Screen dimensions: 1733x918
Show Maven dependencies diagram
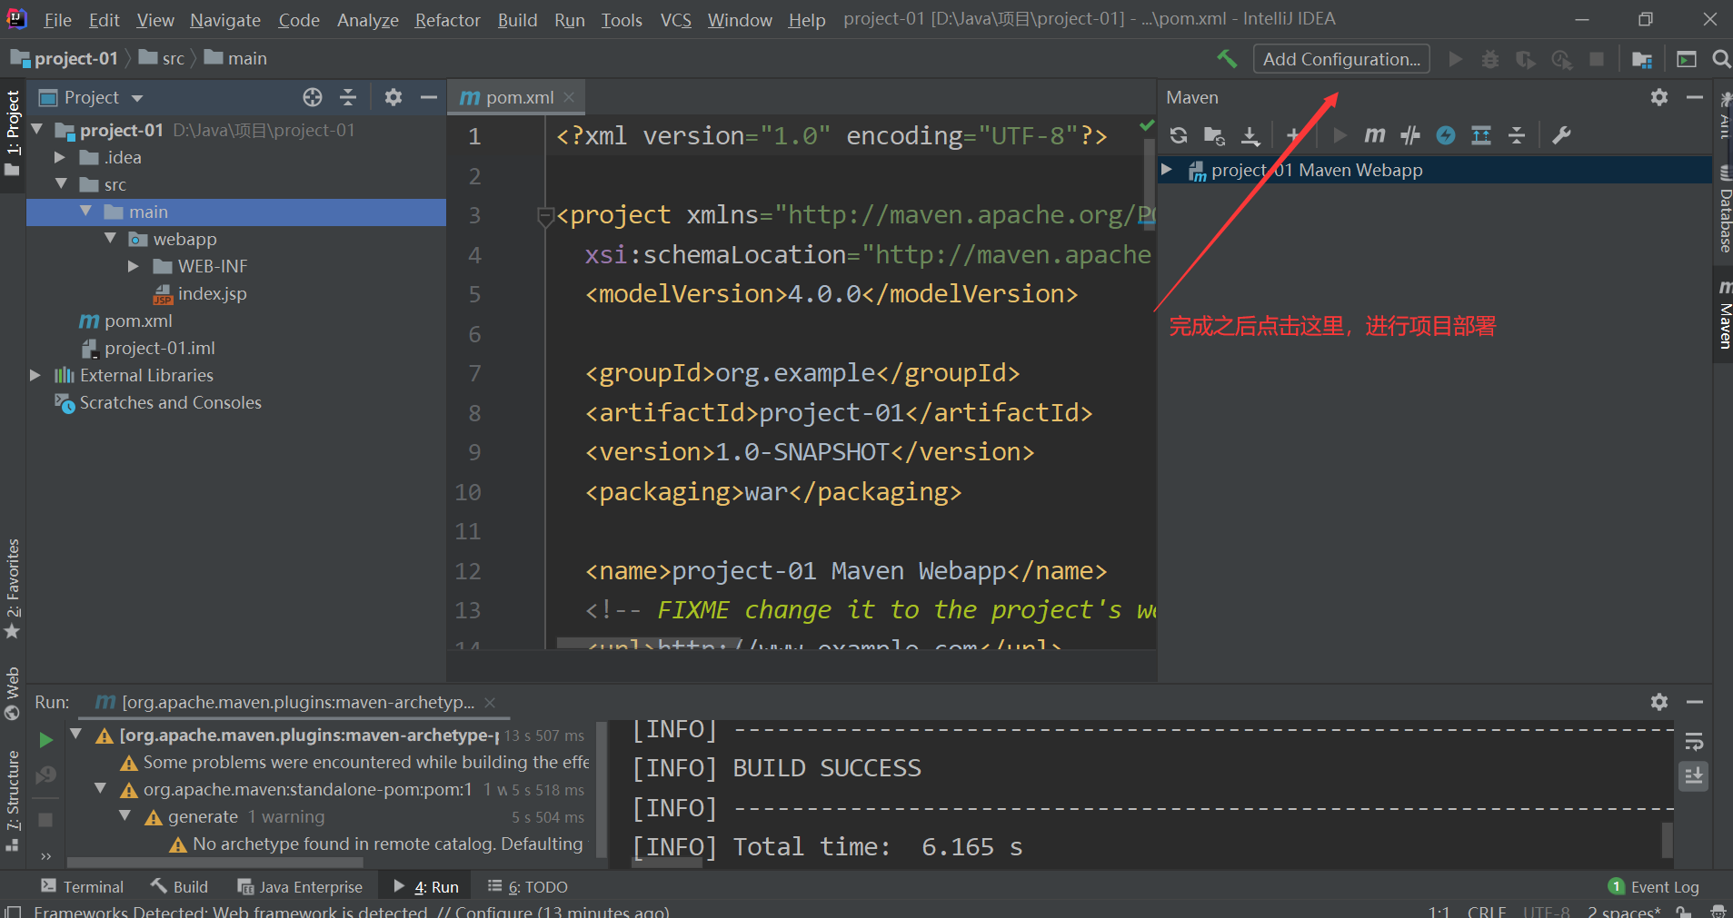[1481, 135]
